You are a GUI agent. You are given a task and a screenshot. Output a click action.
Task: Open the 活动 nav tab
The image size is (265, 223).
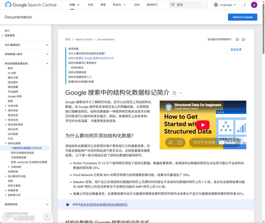point(137,5)
